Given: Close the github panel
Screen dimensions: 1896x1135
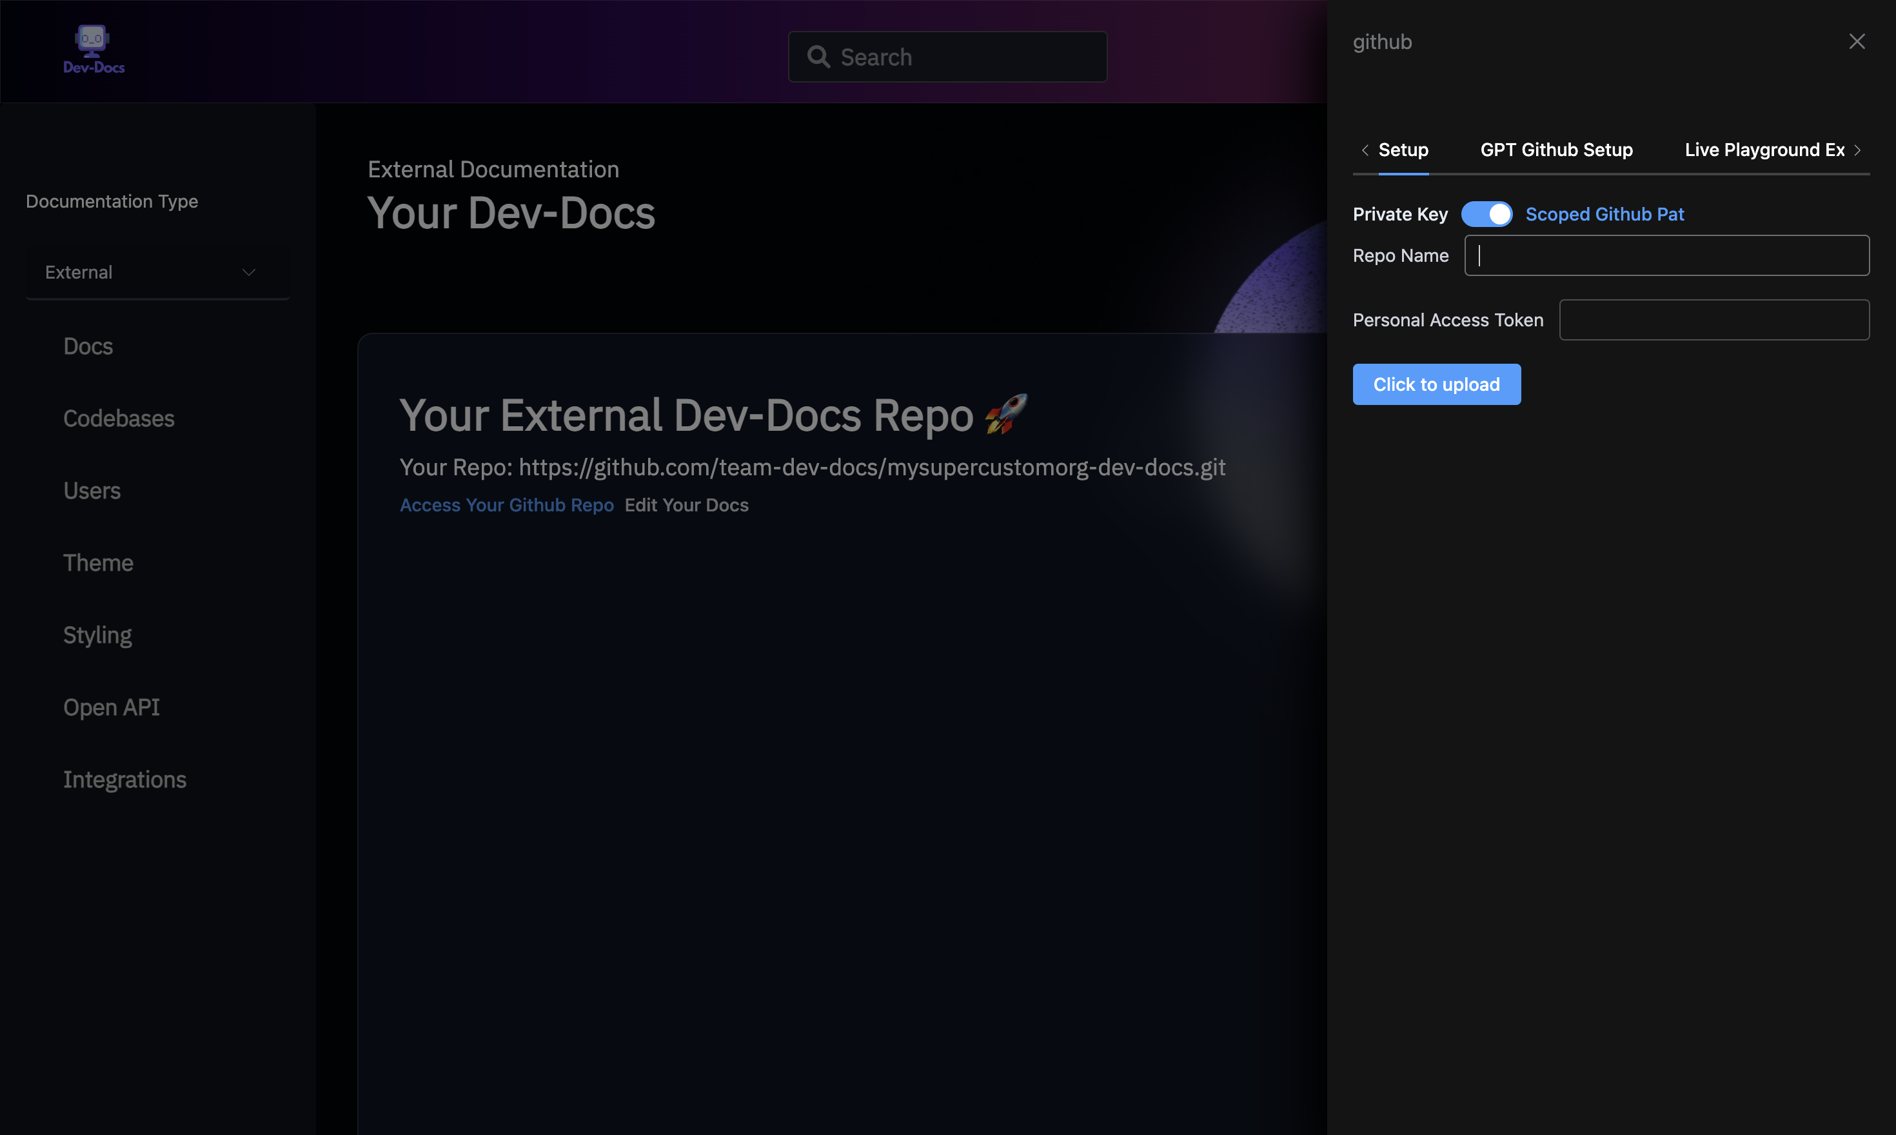Looking at the screenshot, I should click(1856, 41).
